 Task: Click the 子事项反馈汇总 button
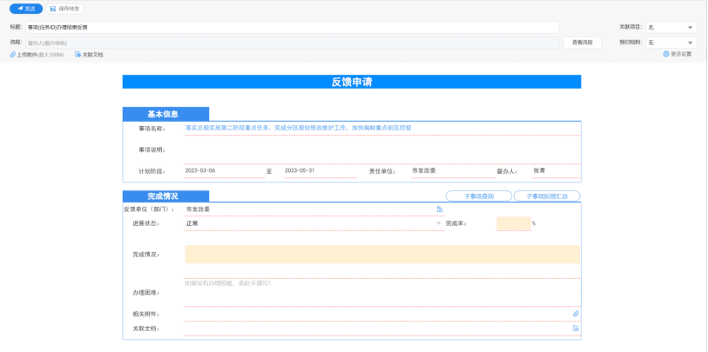547,196
